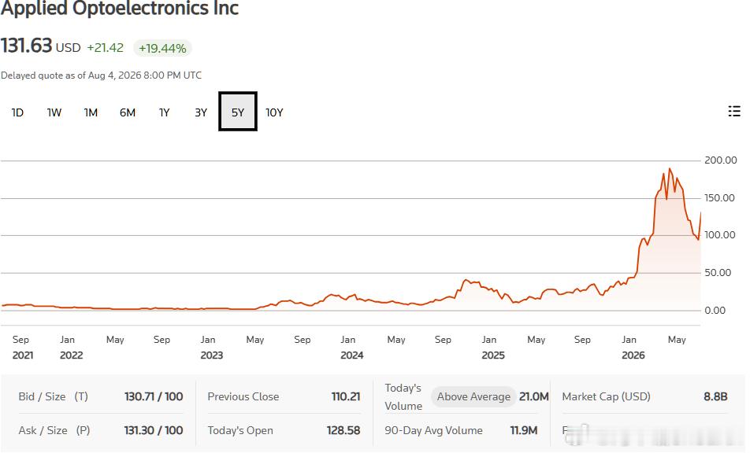Select the 1D time range
750x453 pixels.
tap(17, 112)
